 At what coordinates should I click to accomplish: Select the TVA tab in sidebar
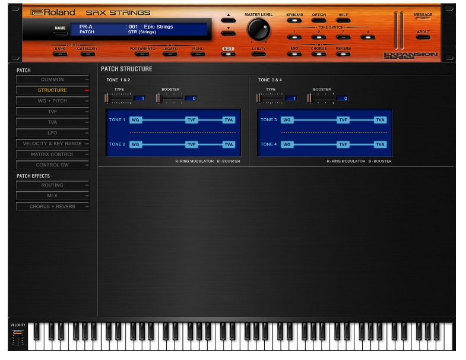pyautogui.click(x=53, y=122)
